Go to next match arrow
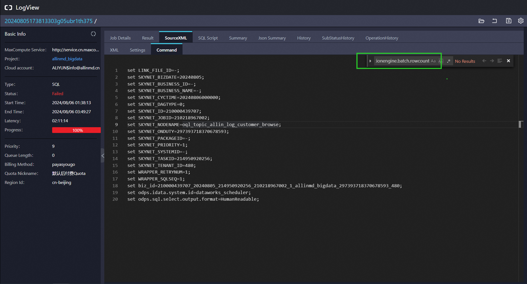This screenshot has width=527, height=284. coord(492,61)
